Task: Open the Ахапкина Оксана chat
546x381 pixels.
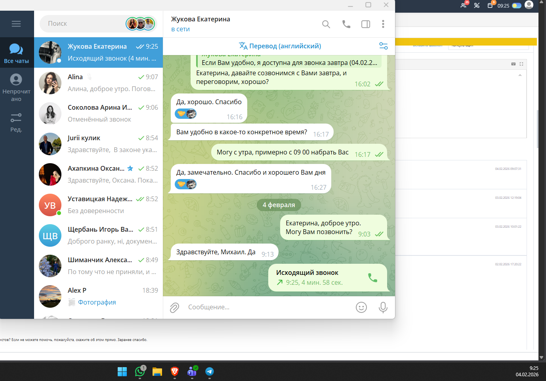Action: 98,174
